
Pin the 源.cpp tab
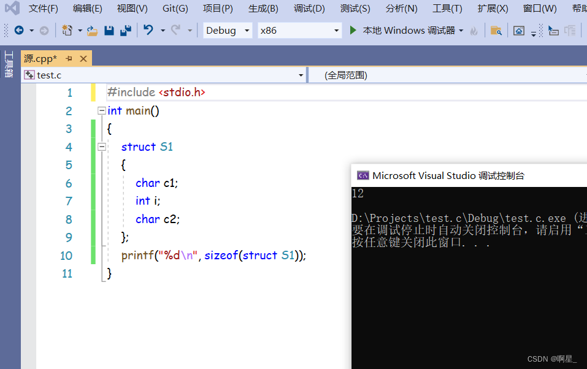pos(69,59)
